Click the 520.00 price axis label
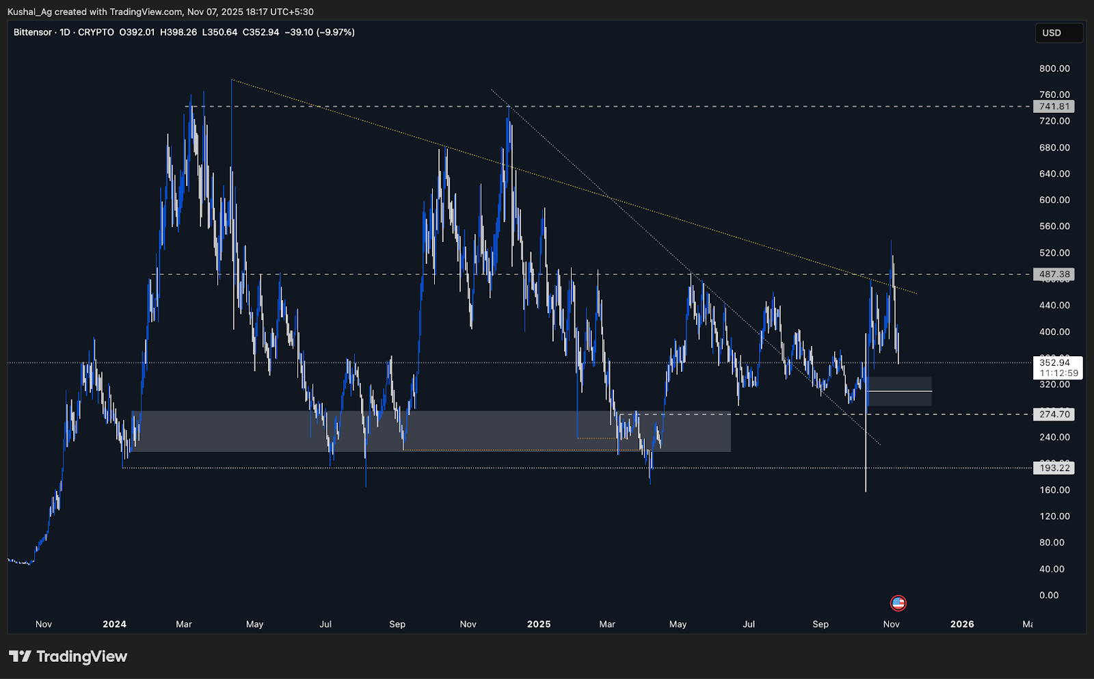1094x679 pixels. tap(1054, 253)
